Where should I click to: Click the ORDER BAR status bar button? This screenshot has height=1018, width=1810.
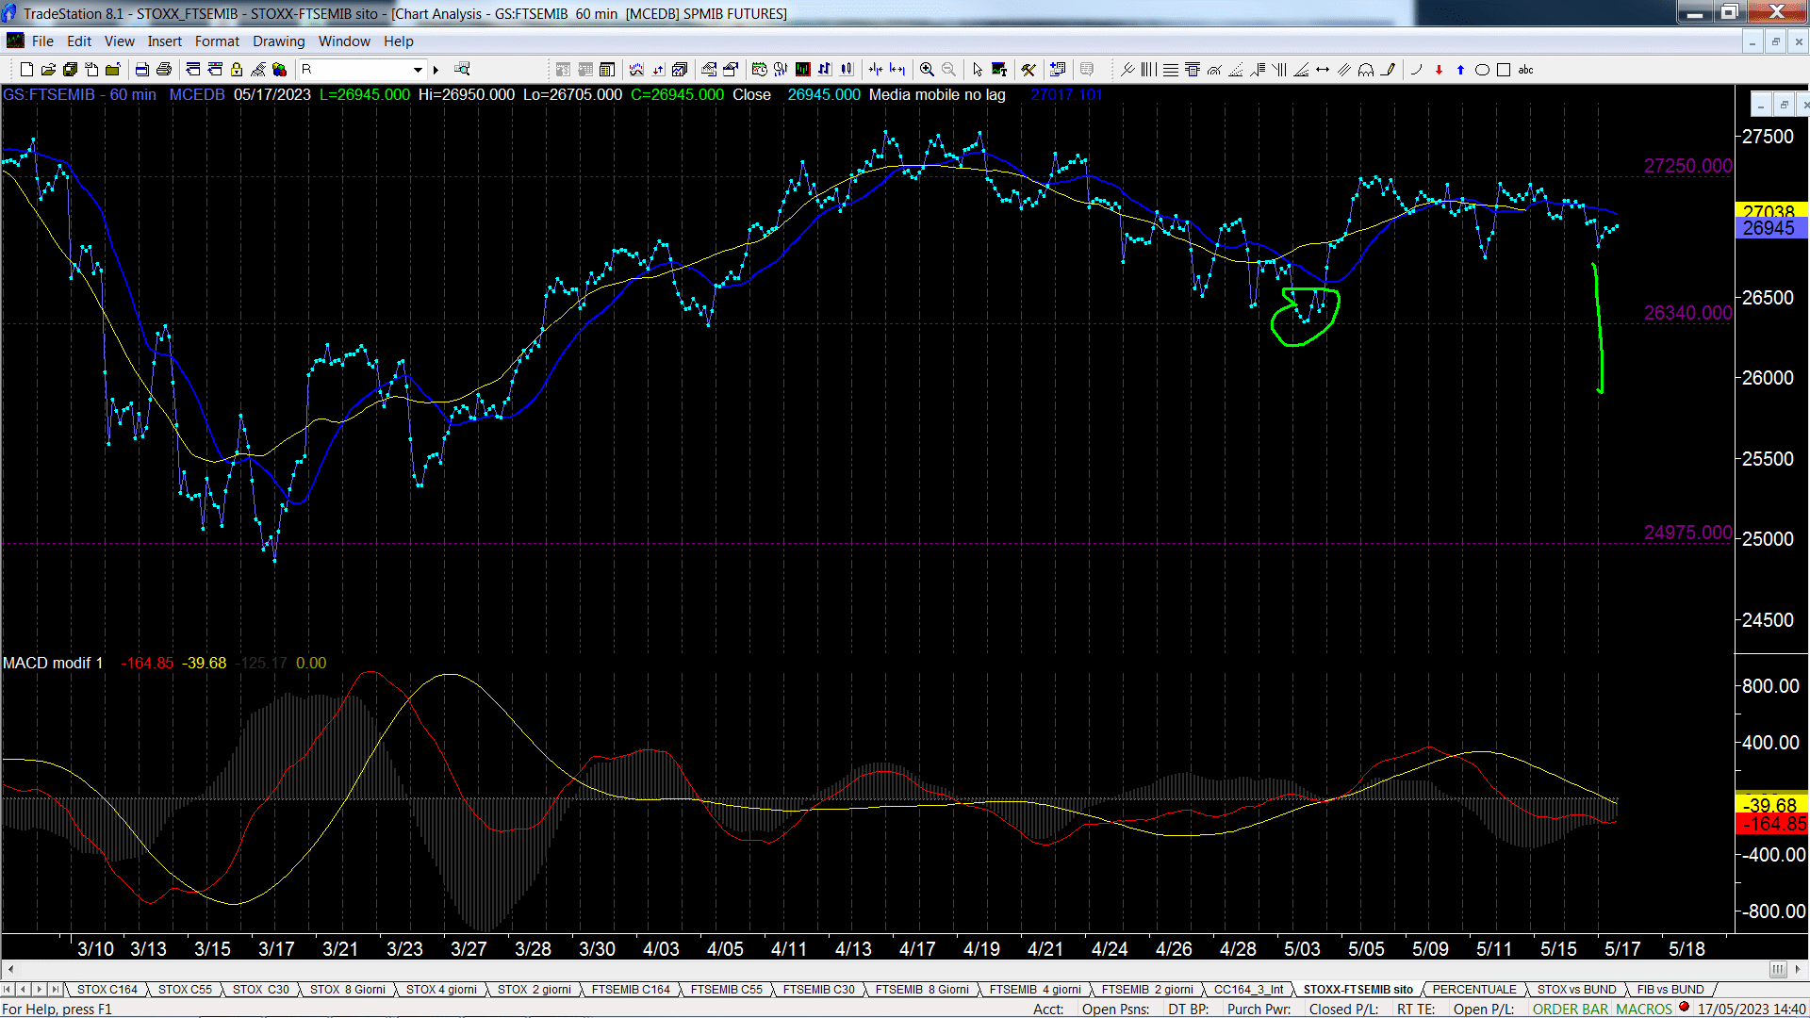pos(1571,1009)
